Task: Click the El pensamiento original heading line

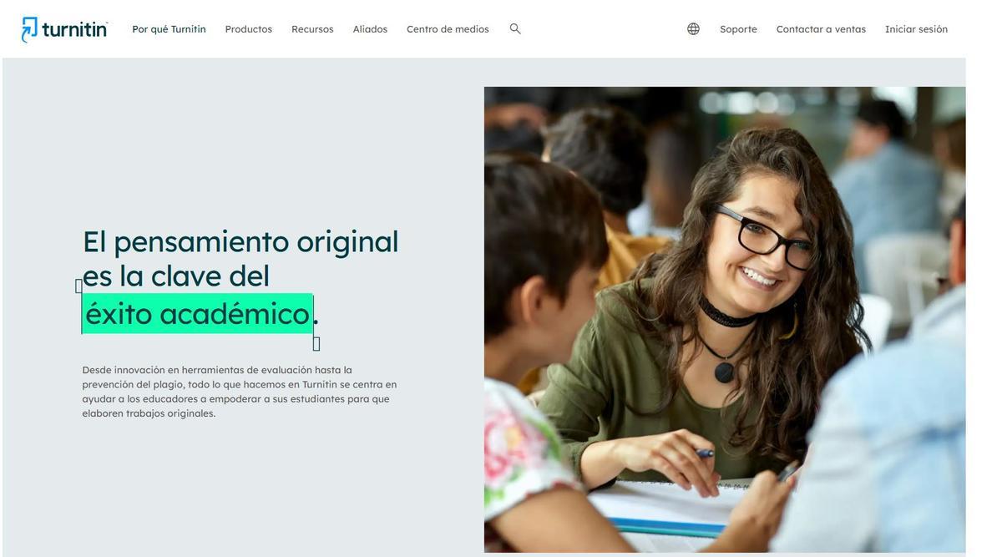Action: (x=240, y=241)
